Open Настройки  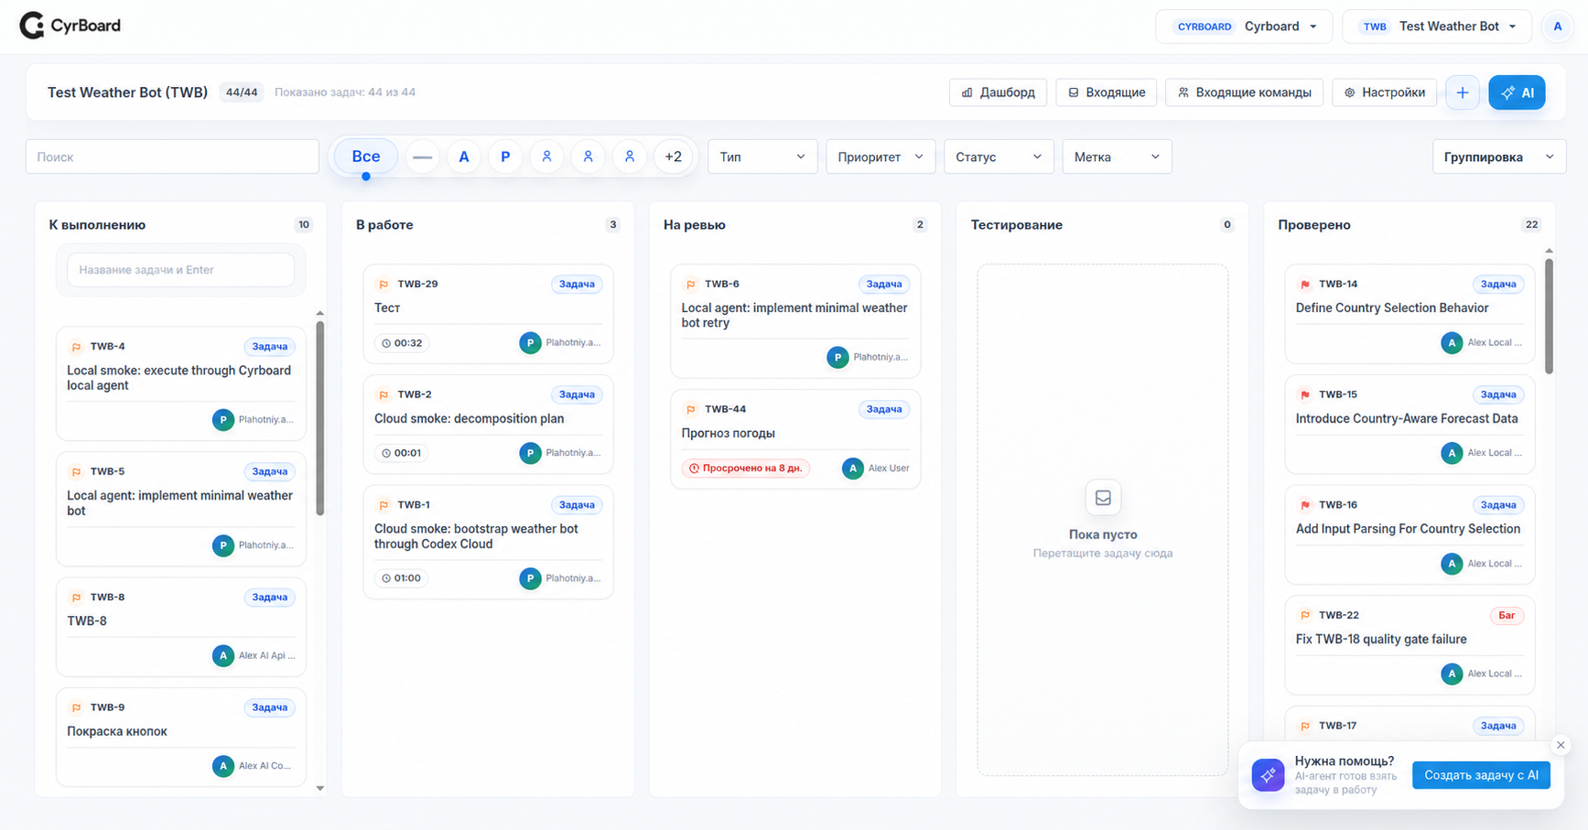1384,92
